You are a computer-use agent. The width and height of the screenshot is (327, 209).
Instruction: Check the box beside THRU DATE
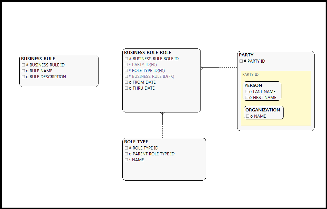pos(126,88)
